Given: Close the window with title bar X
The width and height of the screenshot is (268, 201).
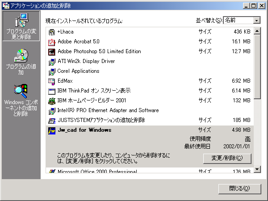Looking at the screenshot, I should 262,6.
